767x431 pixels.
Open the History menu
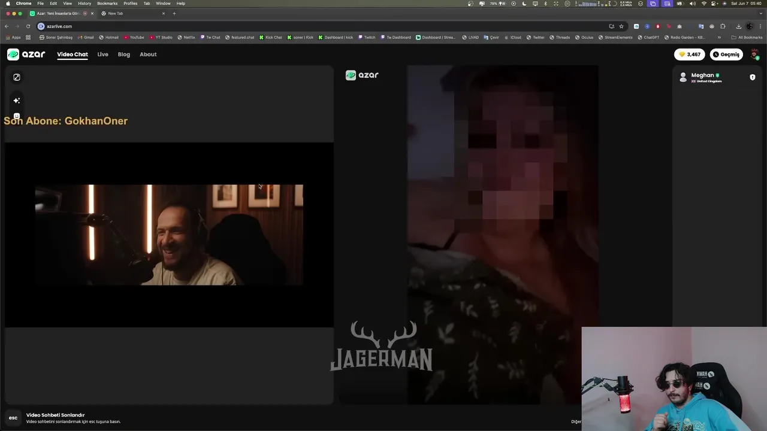click(84, 4)
